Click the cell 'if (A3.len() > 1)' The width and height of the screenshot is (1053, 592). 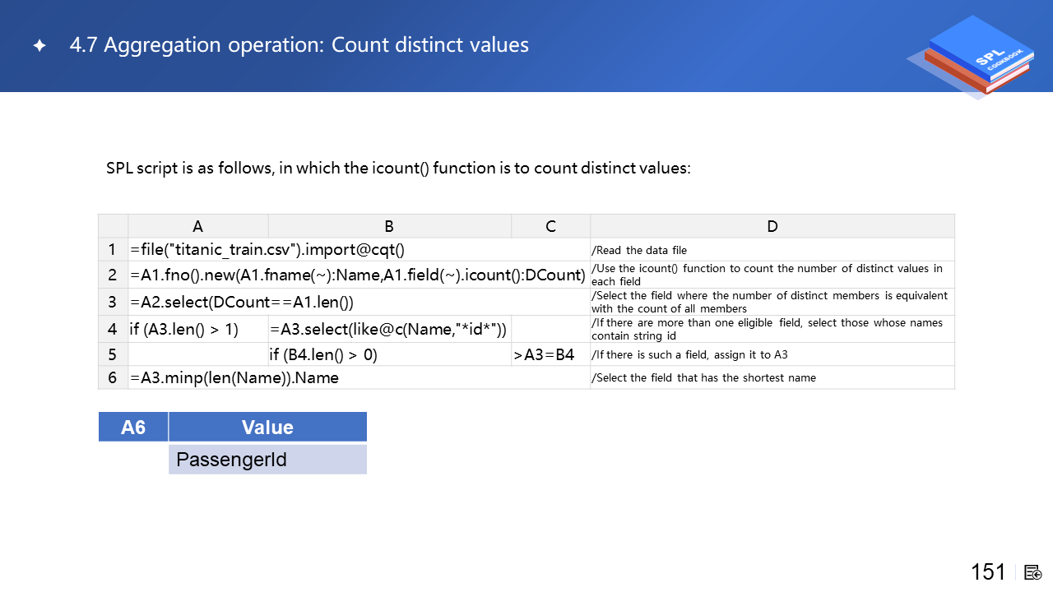tap(184, 329)
